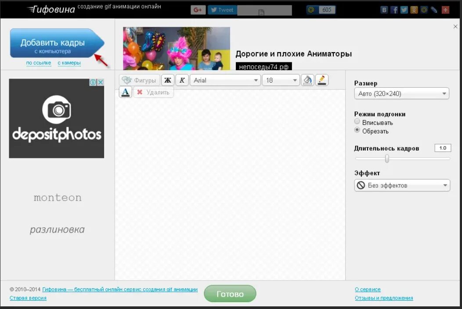Viewport: 462px width, 309px height.
Task: Open the animators ad banner image
Action: click(177, 48)
